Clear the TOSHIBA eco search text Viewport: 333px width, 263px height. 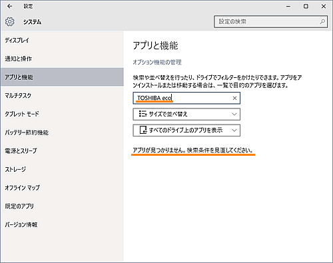click(x=234, y=98)
